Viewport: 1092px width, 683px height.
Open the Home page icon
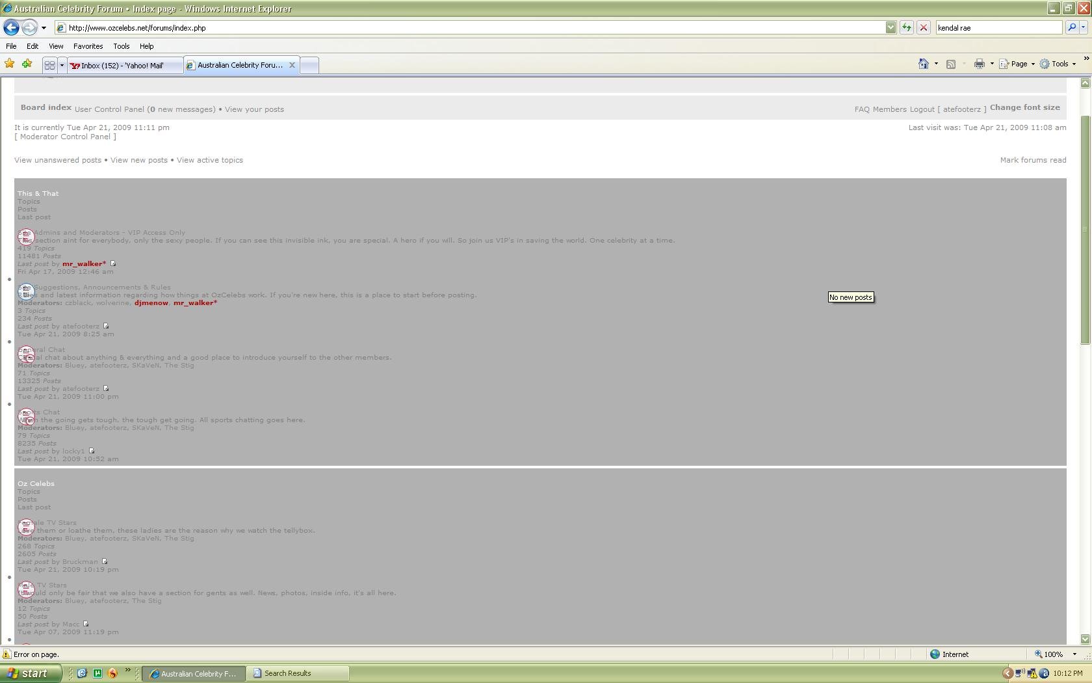pos(923,64)
